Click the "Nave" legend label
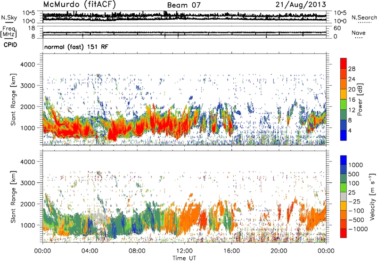This screenshot has height=261, width=377. (358, 33)
